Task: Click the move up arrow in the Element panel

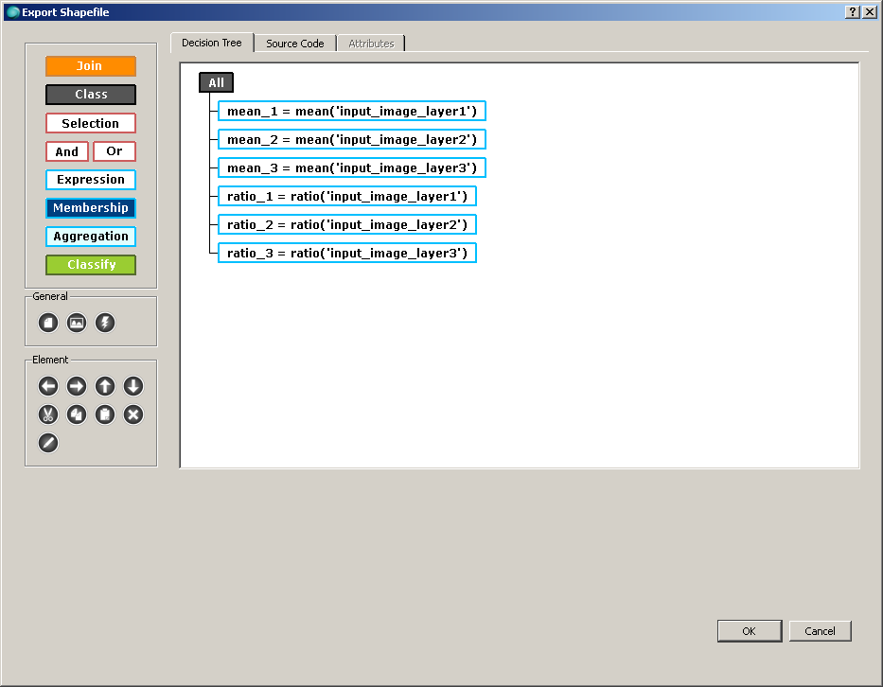Action: coord(104,386)
